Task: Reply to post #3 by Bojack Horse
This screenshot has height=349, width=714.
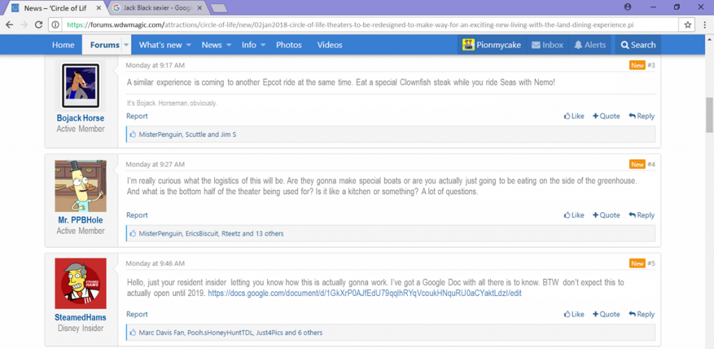Action: coord(641,116)
